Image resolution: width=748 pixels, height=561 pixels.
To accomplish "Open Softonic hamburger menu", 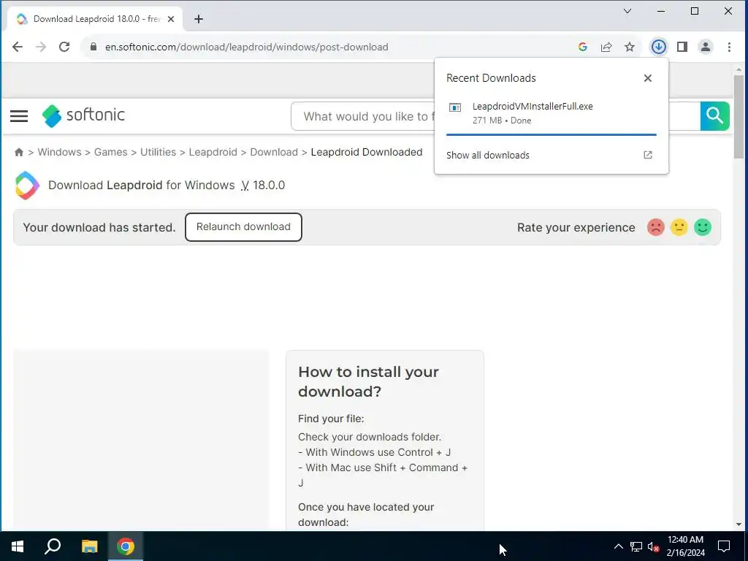I will point(19,116).
